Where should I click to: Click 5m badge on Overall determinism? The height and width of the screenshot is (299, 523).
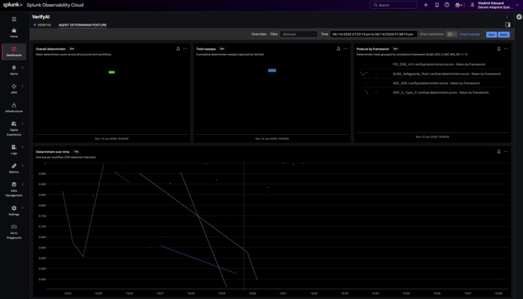[72, 49]
